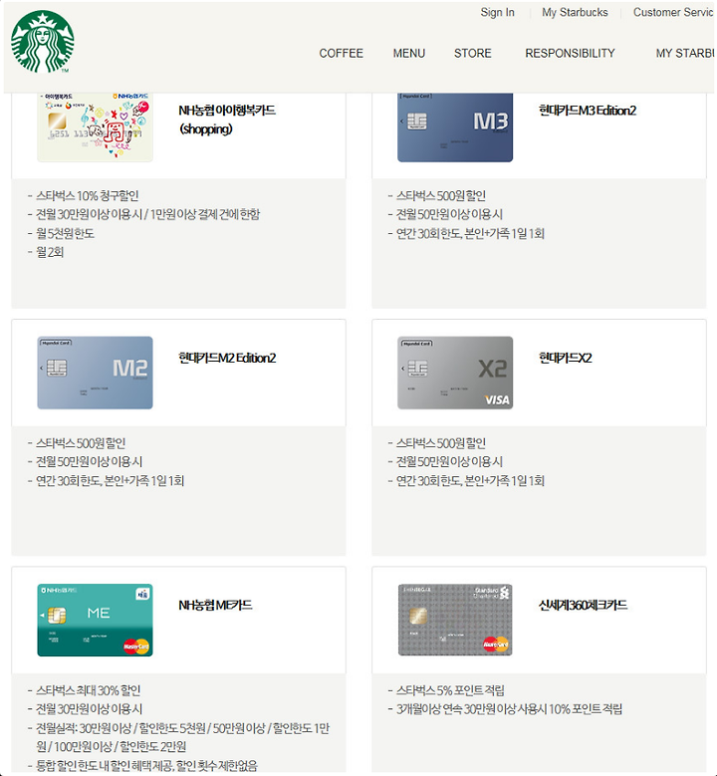The width and height of the screenshot is (717, 776).
Task: Click the Sign In link
Action: click(x=497, y=12)
